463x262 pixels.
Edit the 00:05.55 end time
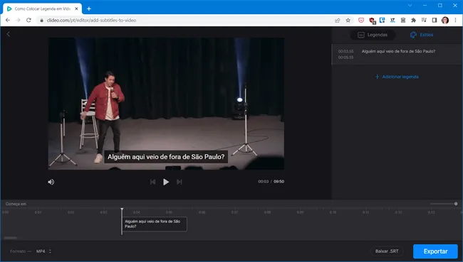tap(345, 58)
